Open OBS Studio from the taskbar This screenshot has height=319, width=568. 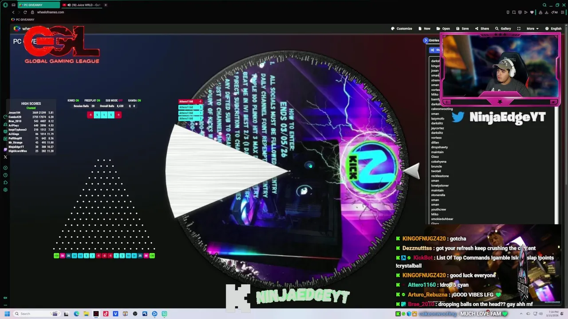135,314
